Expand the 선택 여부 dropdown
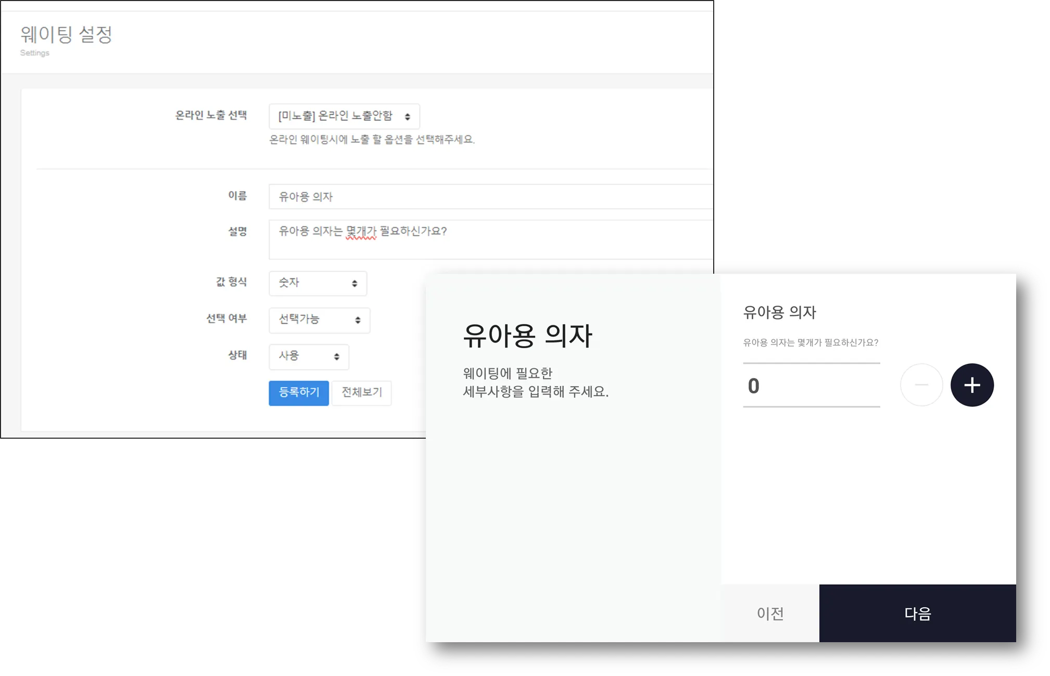The width and height of the screenshot is (1050, 676). 319,320
